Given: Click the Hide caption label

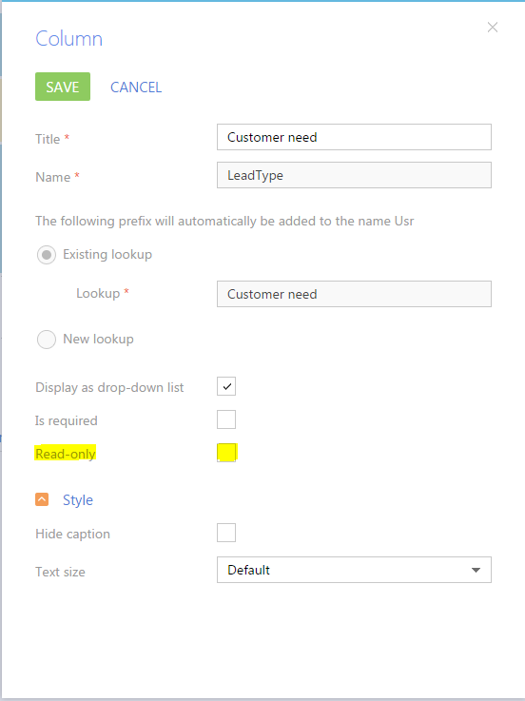Looking at the screenshot, I should point(72,534).
